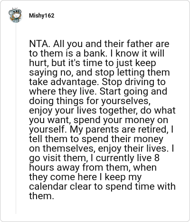190x222 pixels.
Task: Click the line "saying no, and stop letting them"
Action: (x=99, y=72)
